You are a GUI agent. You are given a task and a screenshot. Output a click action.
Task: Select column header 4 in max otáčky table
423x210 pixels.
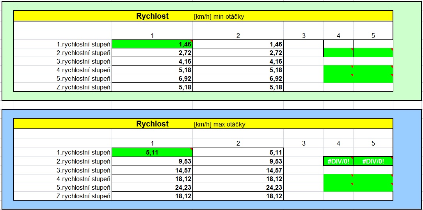[338, 144]
